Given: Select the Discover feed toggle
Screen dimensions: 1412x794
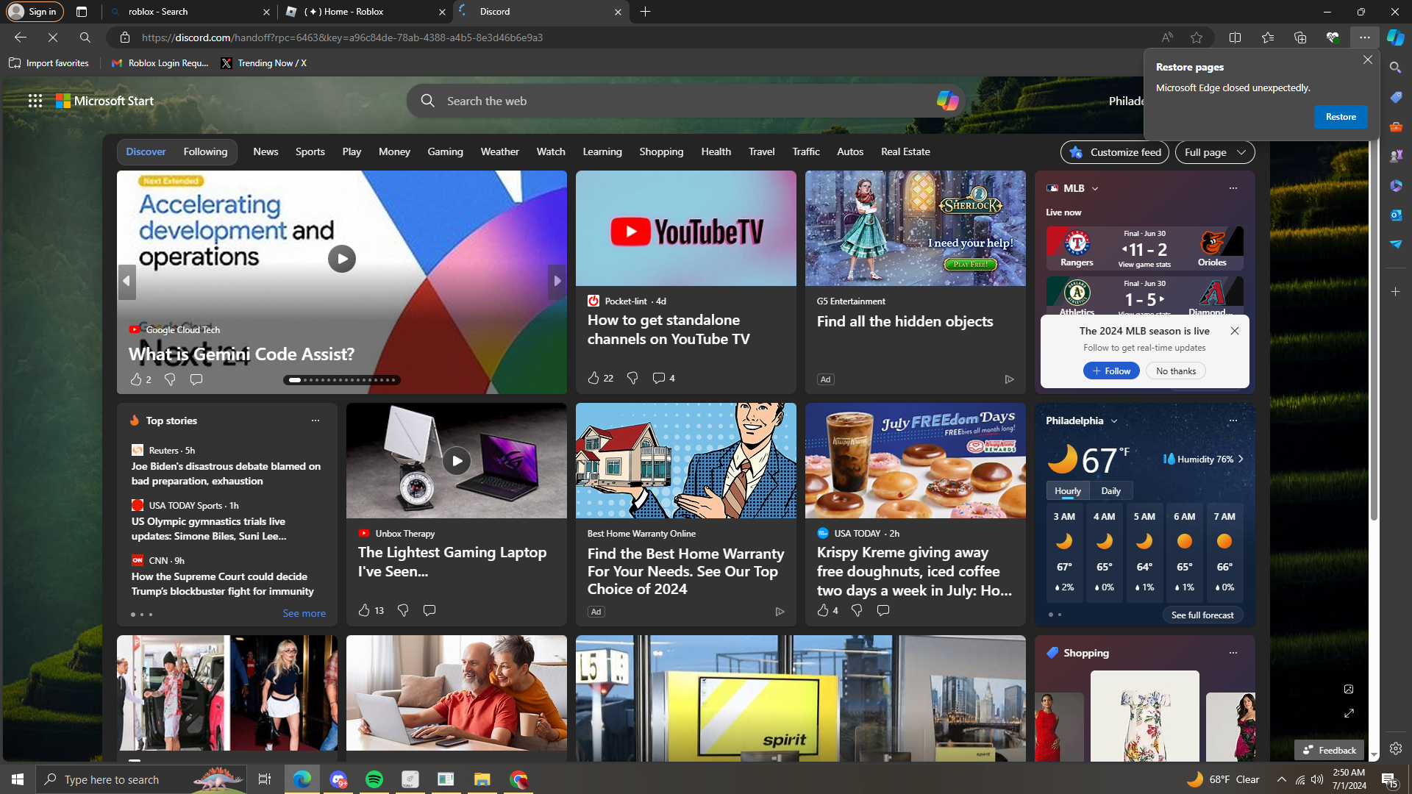Looking at the screenshot, I should [x=146, y=151].
